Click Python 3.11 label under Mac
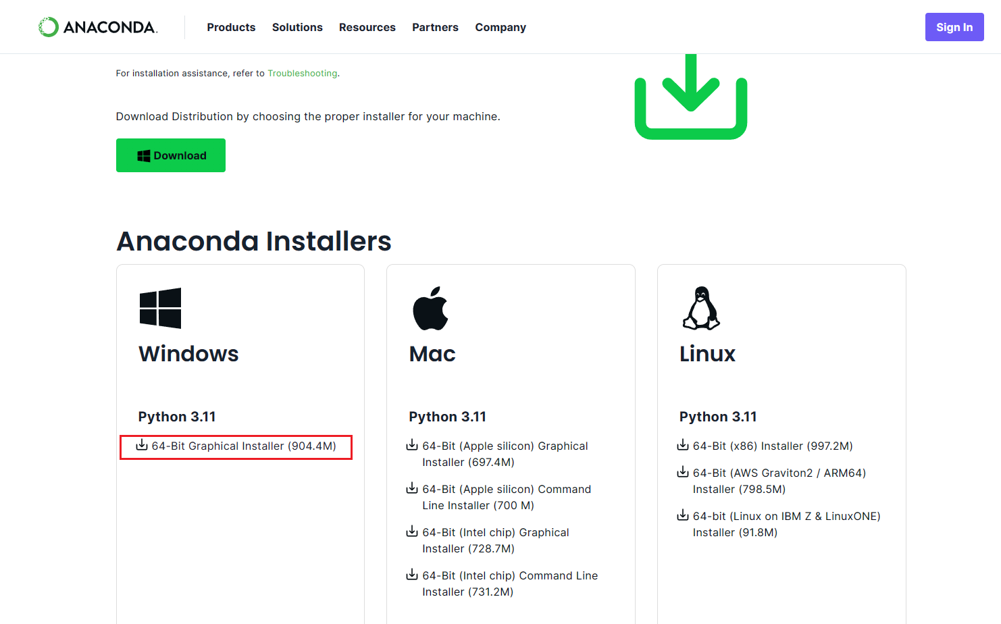The width and height of the screenshot is (1001, 624). click(447, 417)
